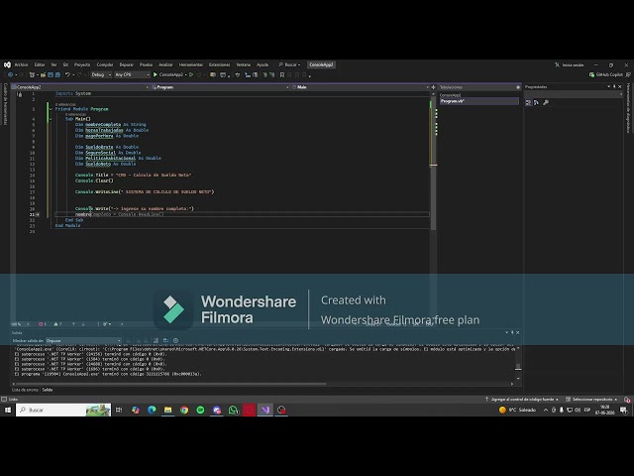
Task: Open the Editar menu
Action: coord(40,64)
